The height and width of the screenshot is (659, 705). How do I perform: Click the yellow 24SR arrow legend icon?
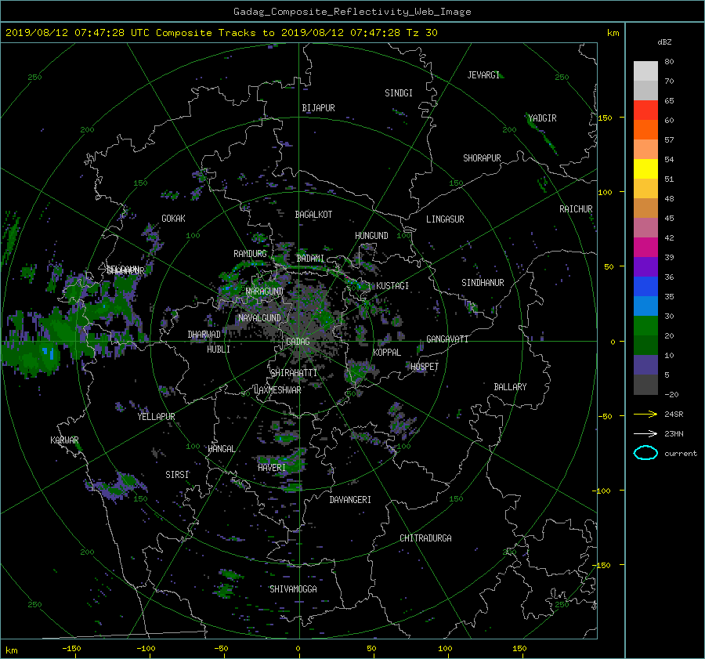645,414
